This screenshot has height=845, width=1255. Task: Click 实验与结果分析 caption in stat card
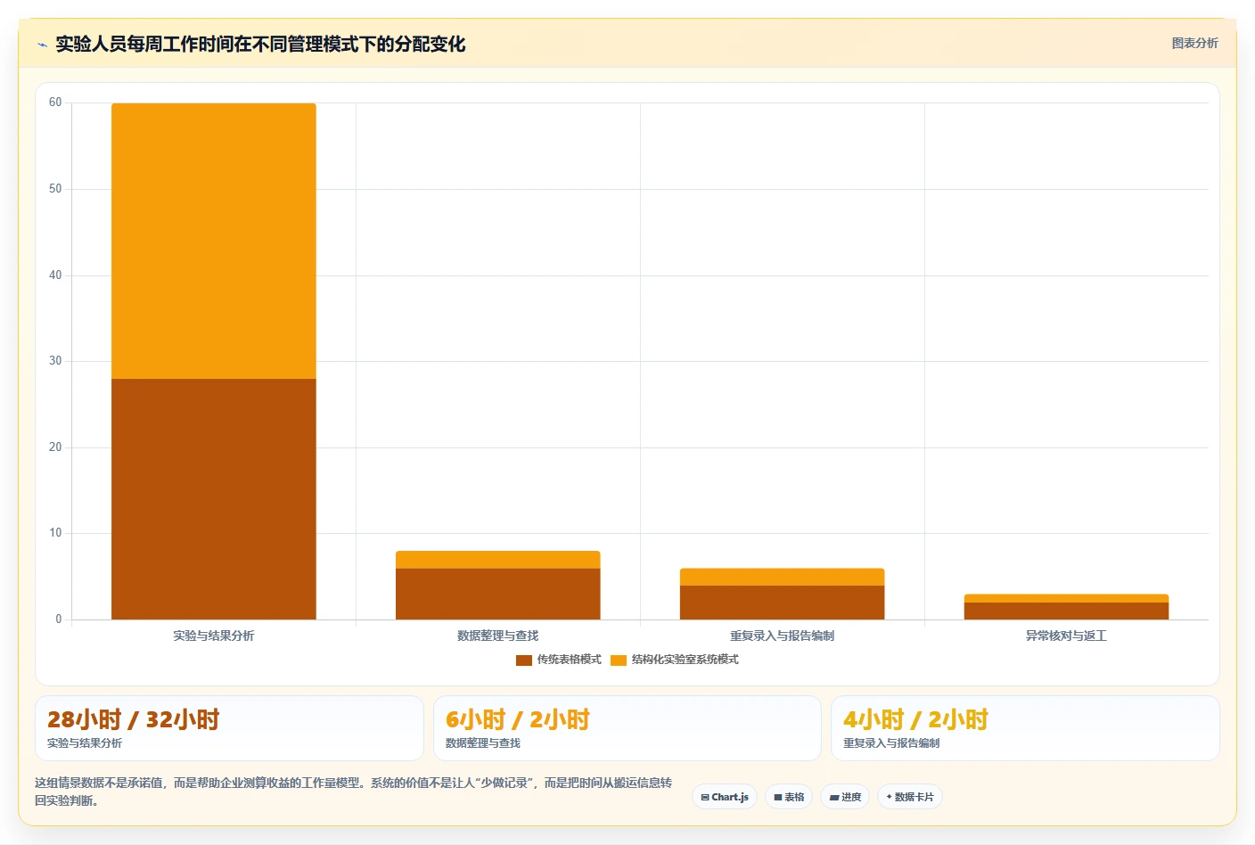click(85, 743)
